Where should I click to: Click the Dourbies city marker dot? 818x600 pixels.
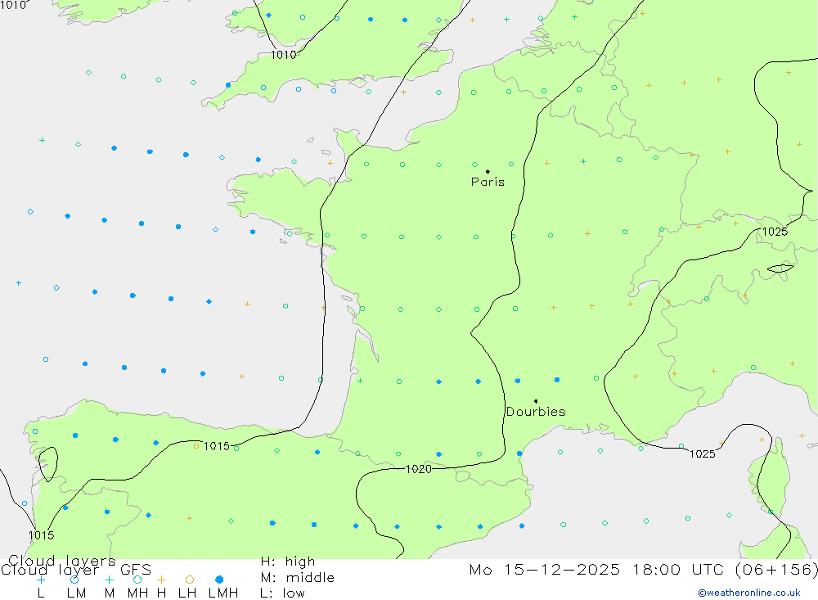(536, 401)
